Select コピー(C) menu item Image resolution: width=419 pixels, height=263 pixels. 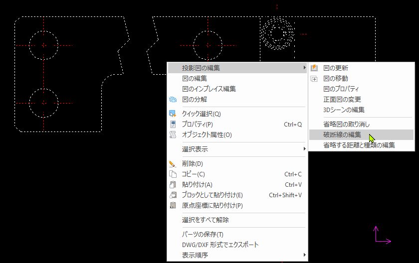click(237, 174)
